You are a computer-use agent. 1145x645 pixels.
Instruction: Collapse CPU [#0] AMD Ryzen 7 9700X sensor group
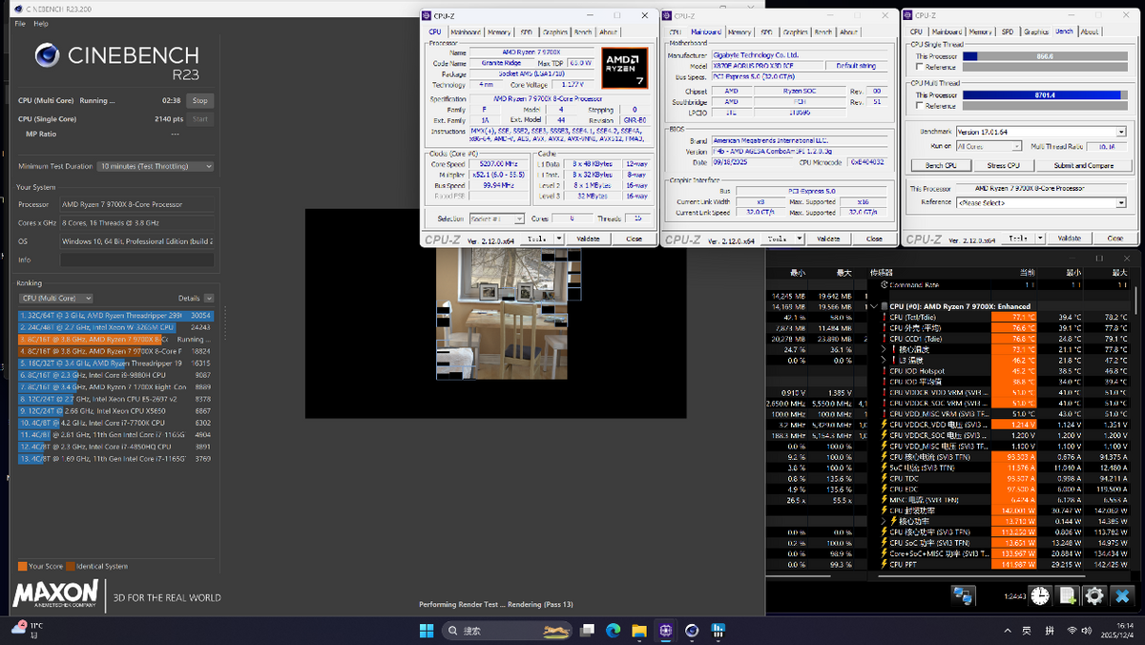(x=874, y=306)
